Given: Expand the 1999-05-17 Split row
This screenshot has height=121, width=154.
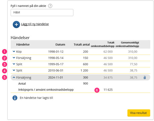Looking at the screenshot, I should coord(14,64).
